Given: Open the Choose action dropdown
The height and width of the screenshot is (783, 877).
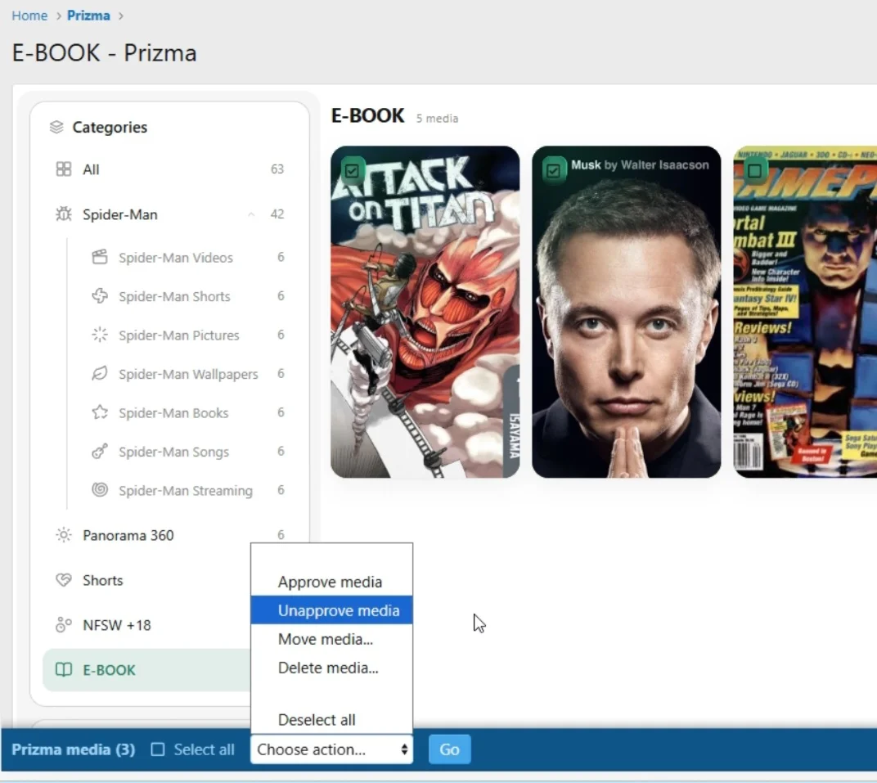Looking at the screenshot, I should [x=331, y=749].
